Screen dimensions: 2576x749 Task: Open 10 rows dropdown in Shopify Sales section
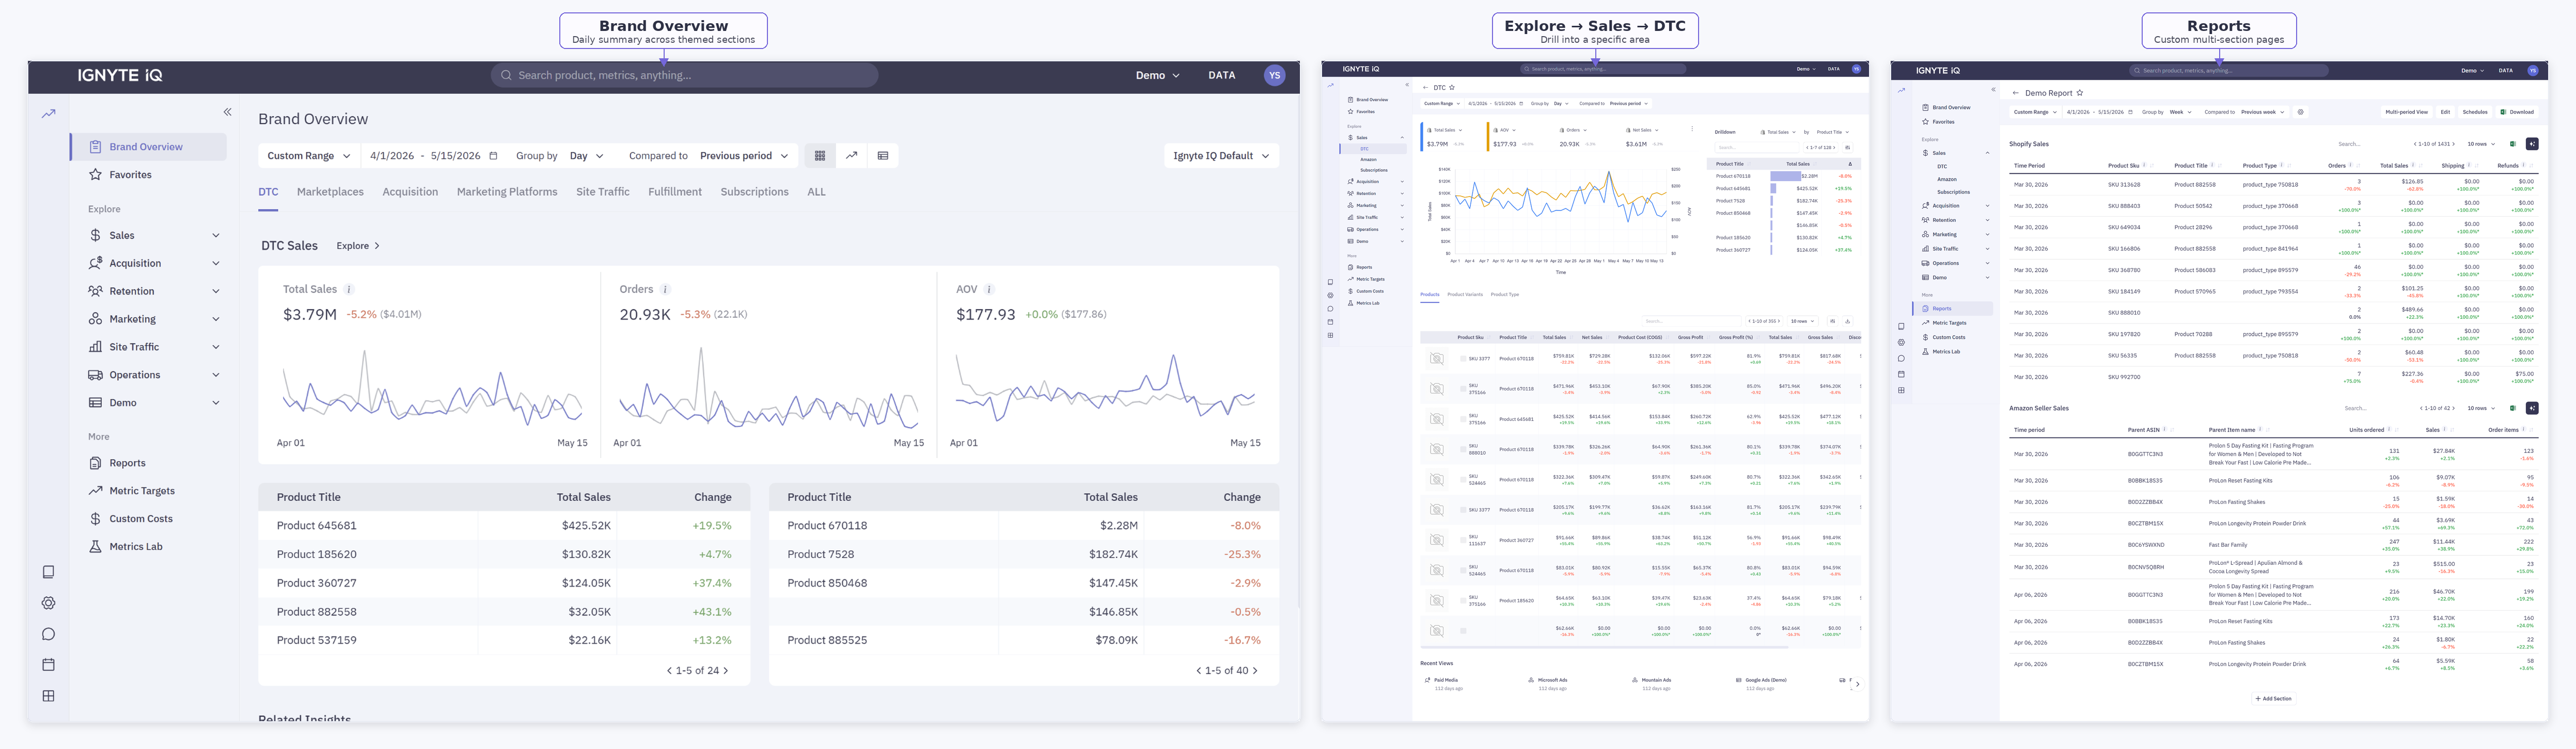click(2481, 144)
